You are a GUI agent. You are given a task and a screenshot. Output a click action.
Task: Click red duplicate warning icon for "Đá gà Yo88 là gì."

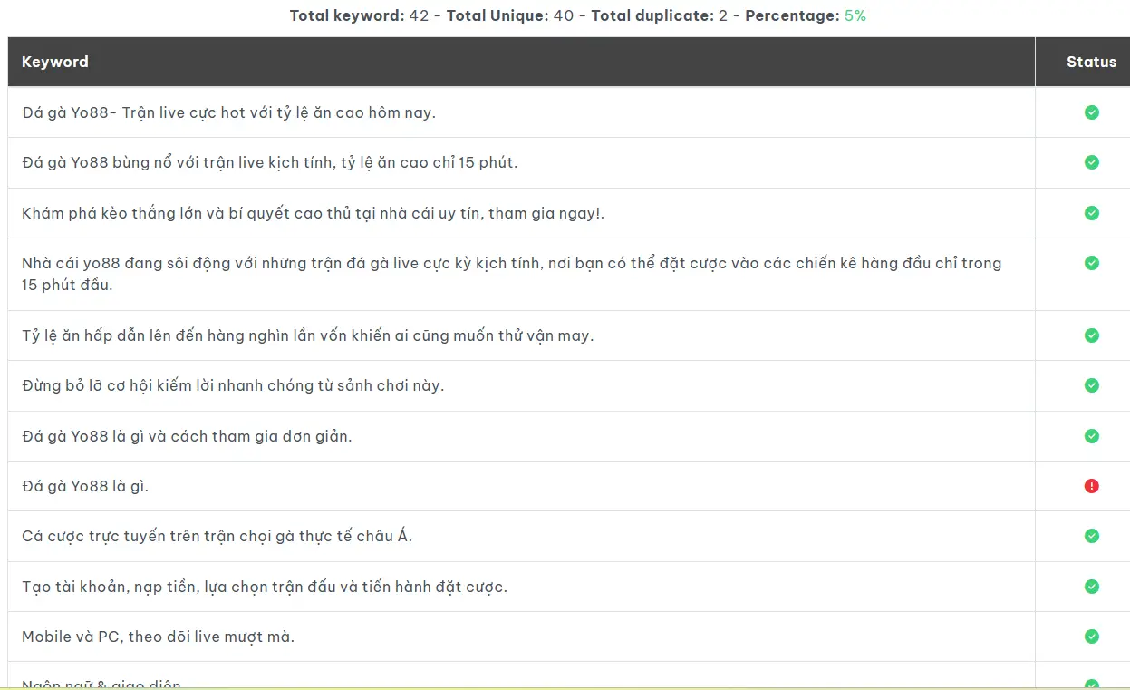point(1091,486)
